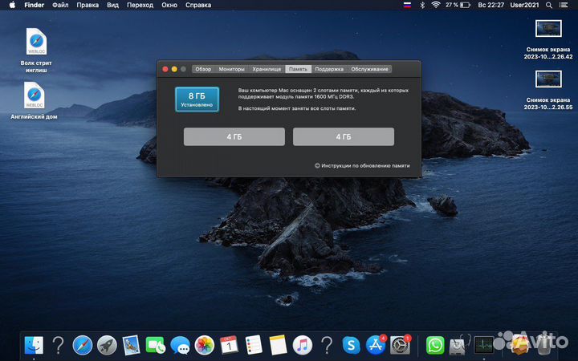The image size is (578, 361).
Task: Open the Finder menu
Action: [34, 5]
